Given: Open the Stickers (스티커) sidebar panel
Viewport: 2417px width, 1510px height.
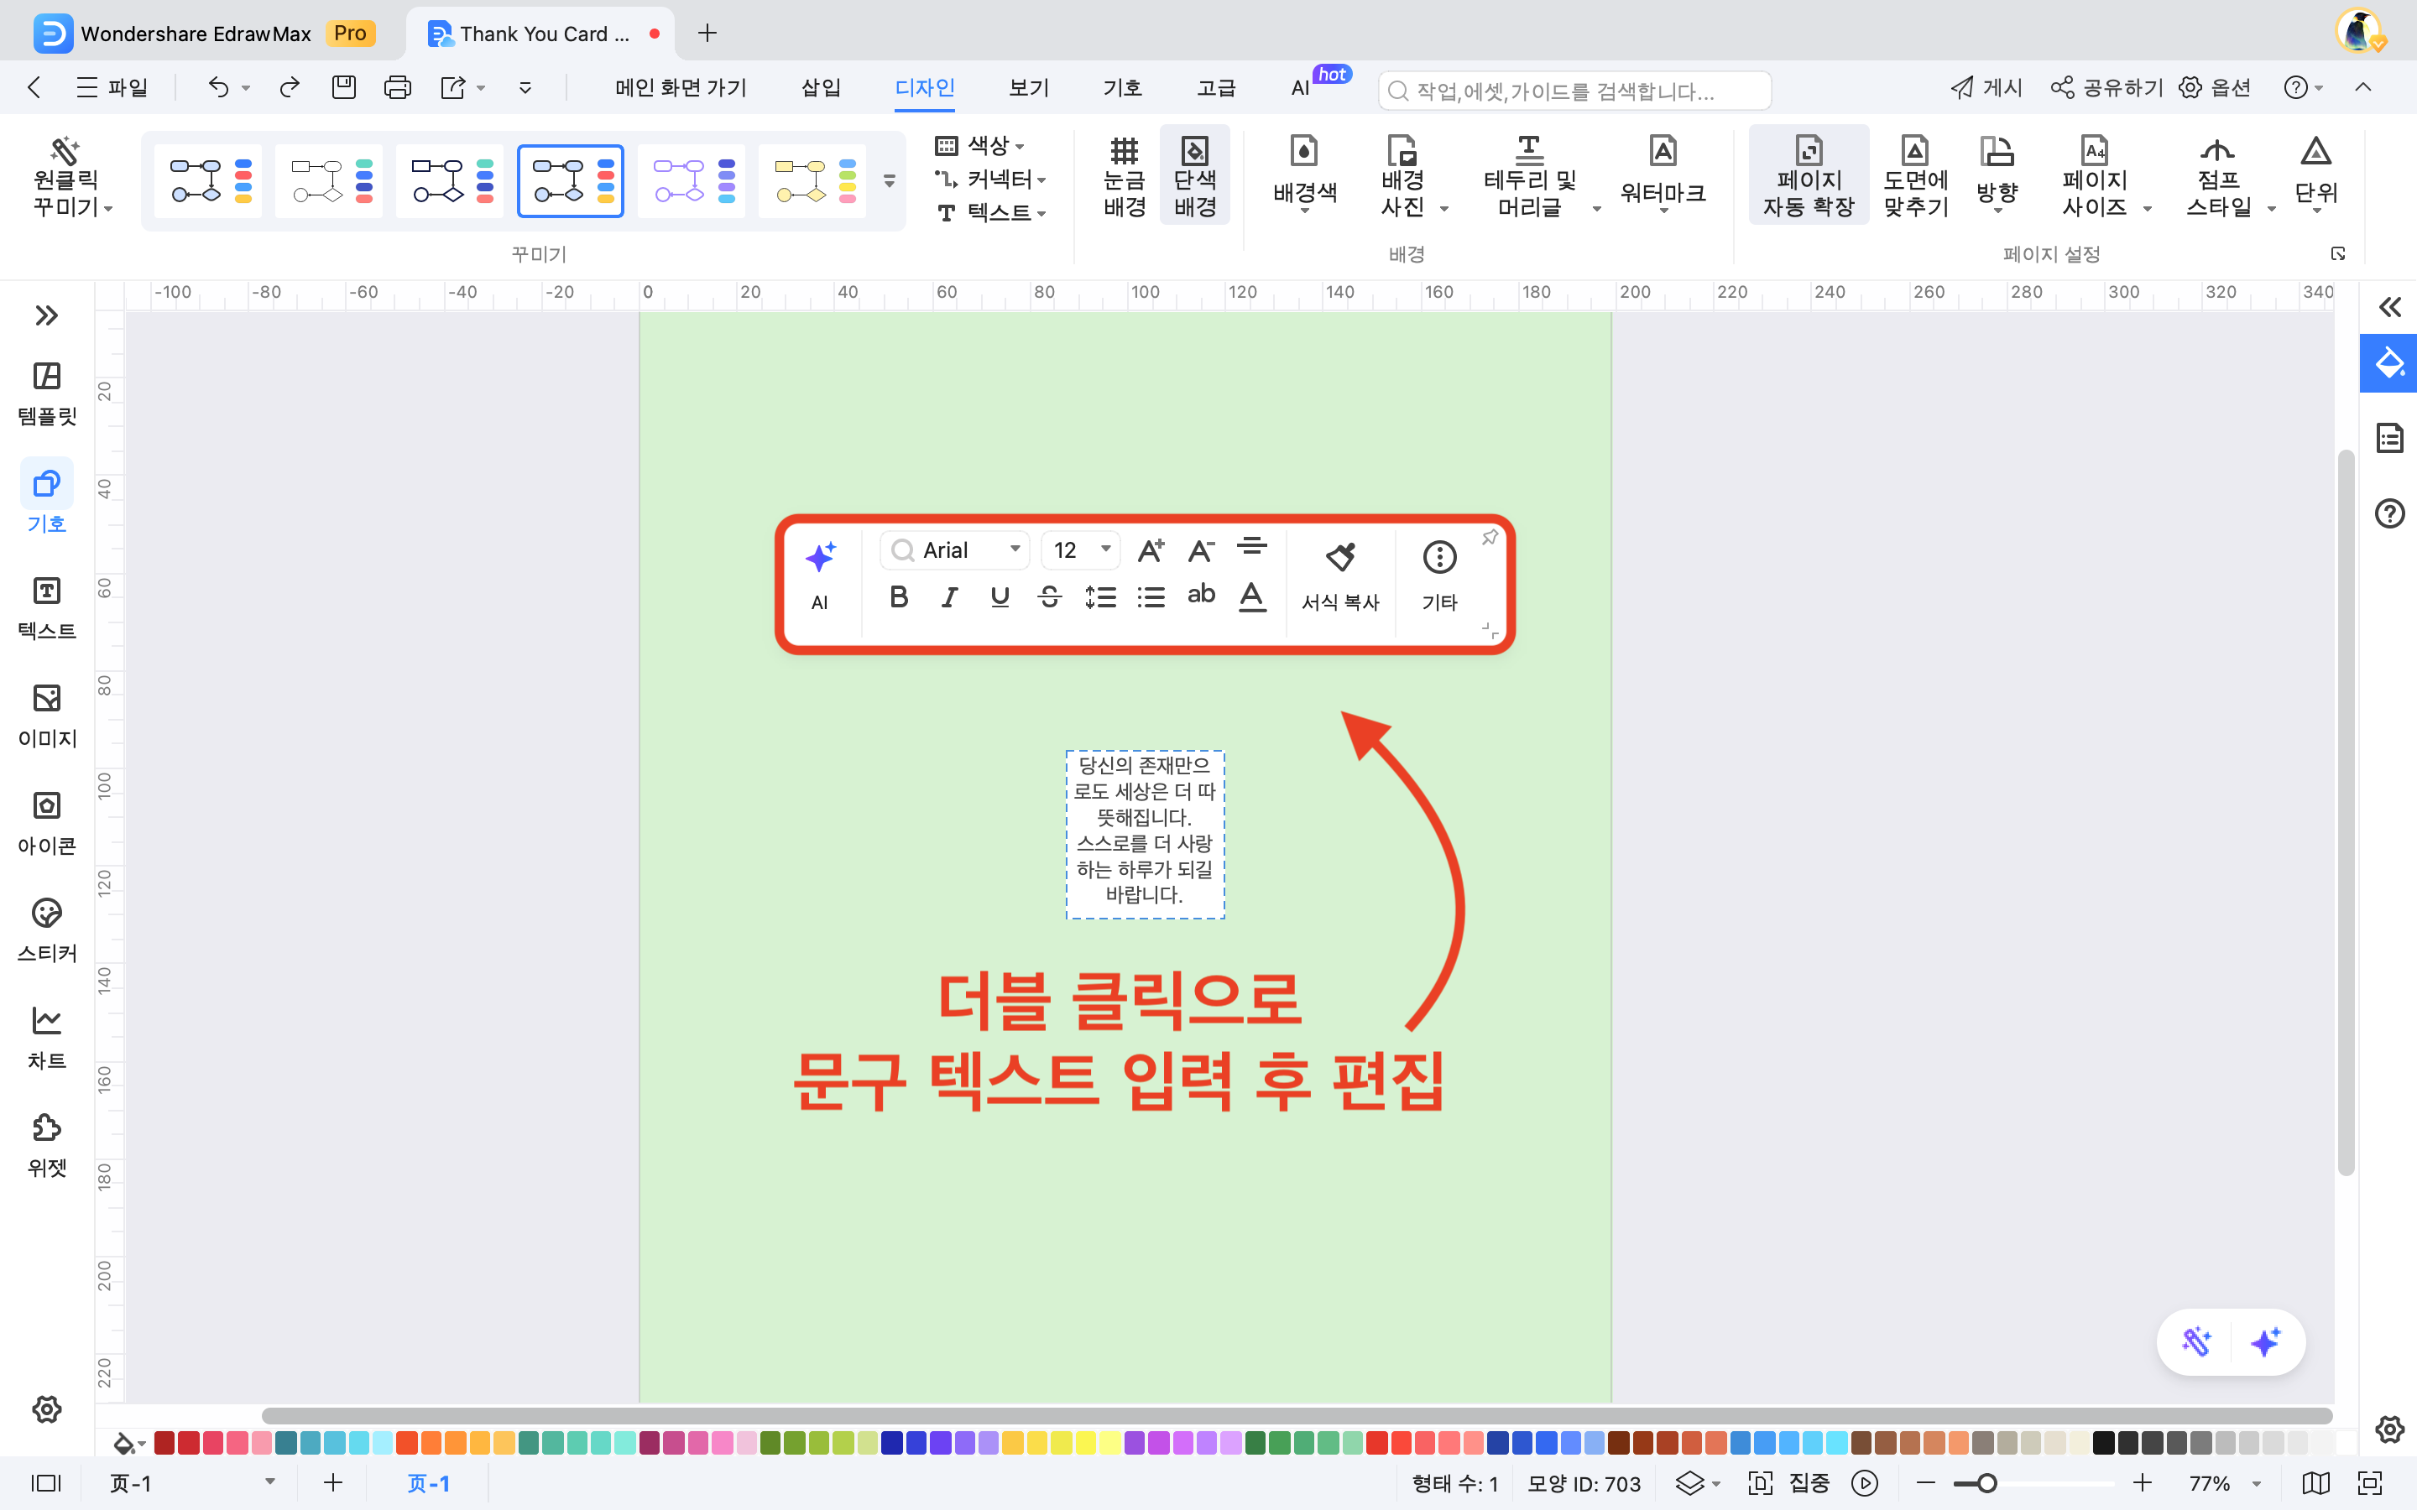Looking at the screenshot, I should (47, 929).
